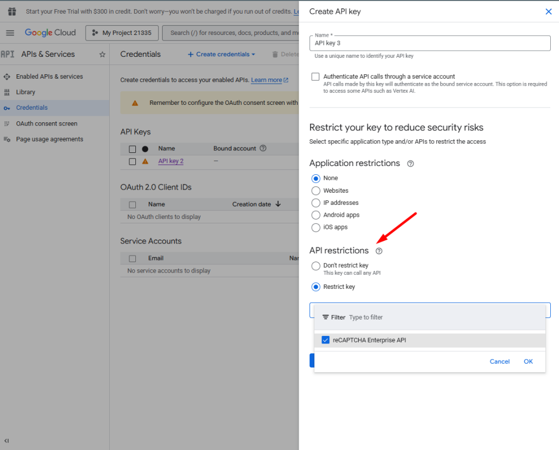Click the Enabled APIs & services icon

[x=7, y=76]
